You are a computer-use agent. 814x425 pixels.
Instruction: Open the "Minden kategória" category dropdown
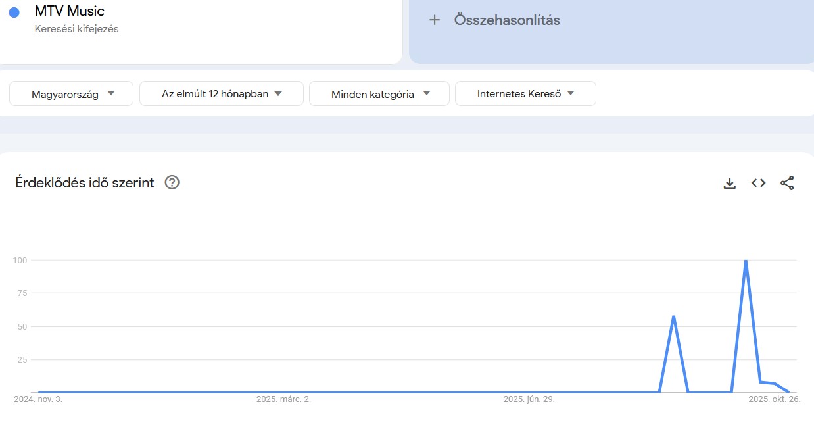pos(379,93)
